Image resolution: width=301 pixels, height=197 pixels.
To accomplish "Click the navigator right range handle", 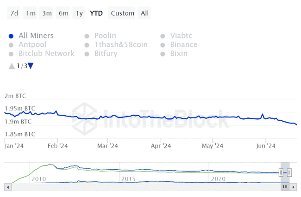I will tap(289, 172).
